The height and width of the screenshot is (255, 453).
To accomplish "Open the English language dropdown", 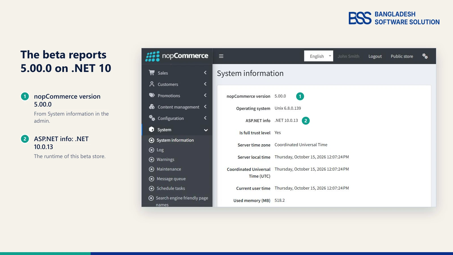I will (x=319, y=56).
